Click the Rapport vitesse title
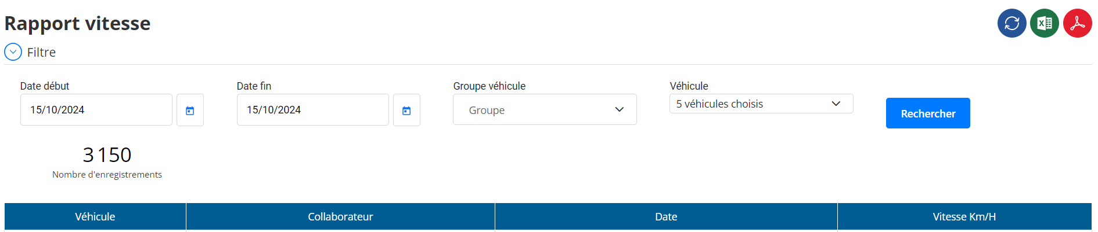This screenshot has height=232, width=1098. (x=77, y=23)
